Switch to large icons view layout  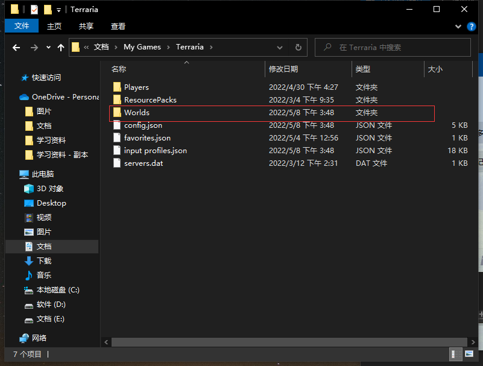point(469,354)
